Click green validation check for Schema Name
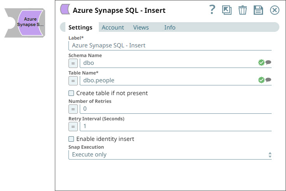 pyautogui.click(x=261, y=63)
